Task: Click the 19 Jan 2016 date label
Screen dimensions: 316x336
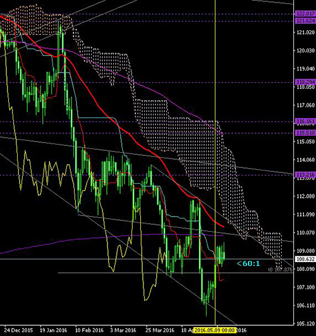Action: [54, 330]
